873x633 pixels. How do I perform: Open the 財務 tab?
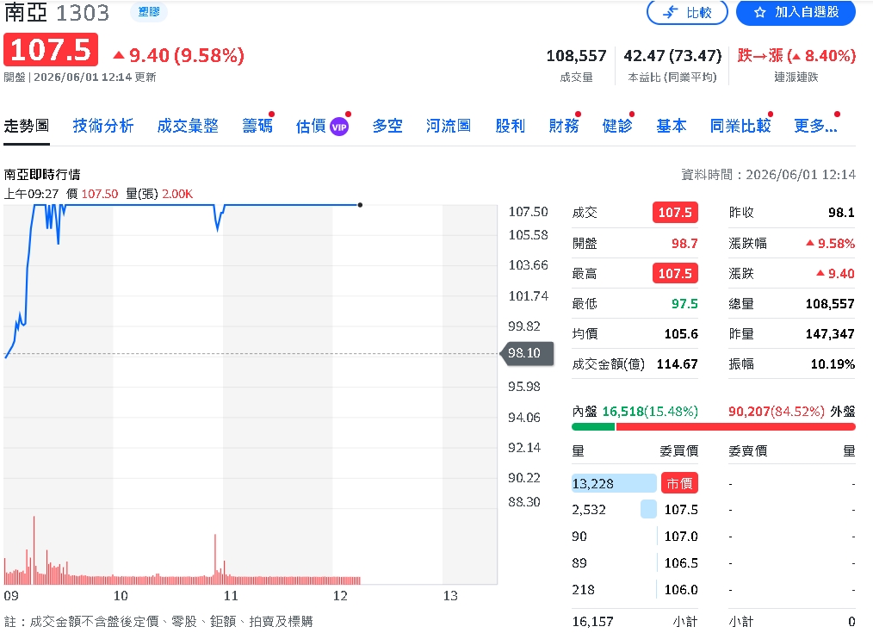click(564, 126)
